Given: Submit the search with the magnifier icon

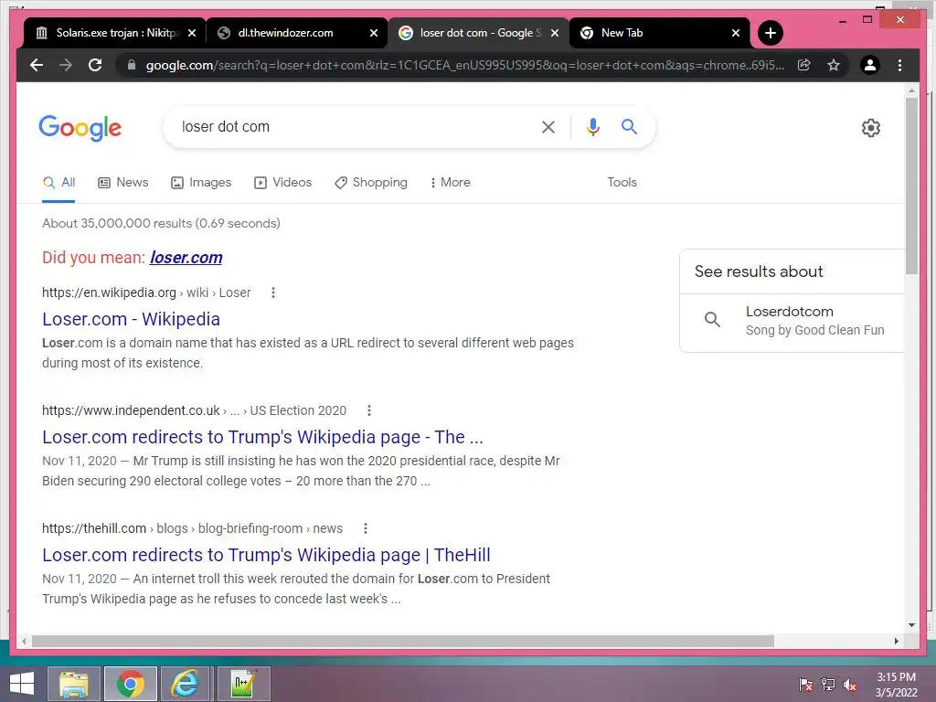Looking at the screenshot, I should pos(629,126).
